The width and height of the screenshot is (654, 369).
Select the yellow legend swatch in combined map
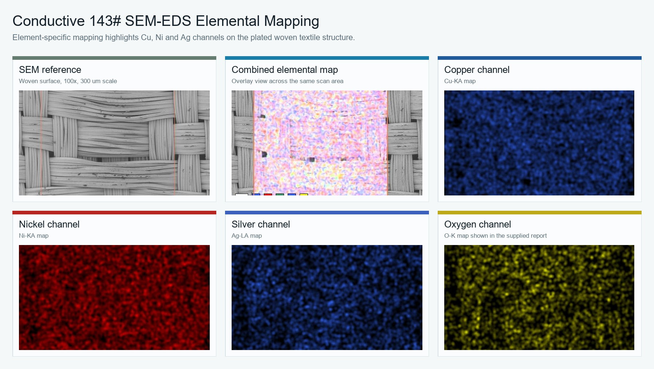click(x=304, y=194)
